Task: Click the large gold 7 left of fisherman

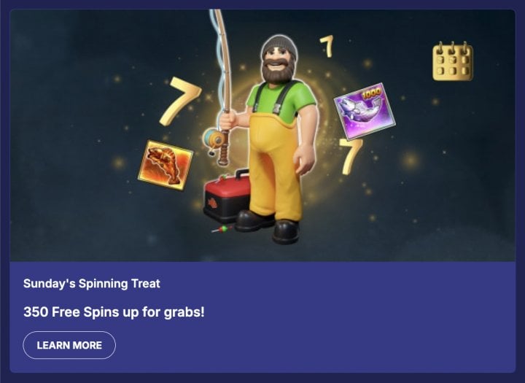Action: (179, 101)
